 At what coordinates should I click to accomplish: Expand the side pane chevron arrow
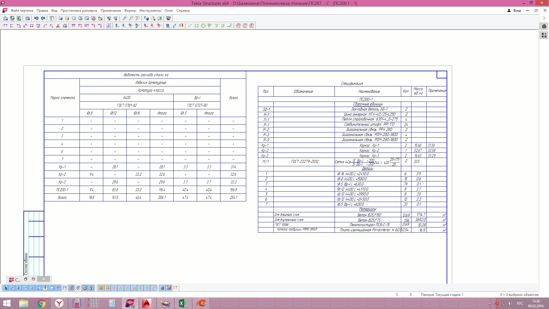(544, 18)
